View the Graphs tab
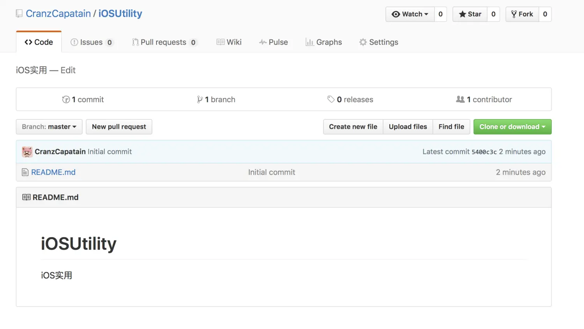 [324, 42]
